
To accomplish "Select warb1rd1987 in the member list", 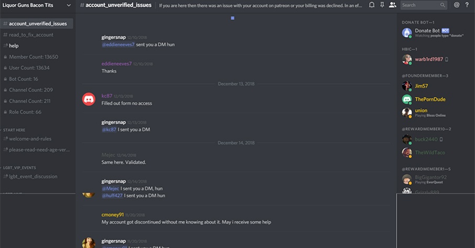I will pos(429,59).
